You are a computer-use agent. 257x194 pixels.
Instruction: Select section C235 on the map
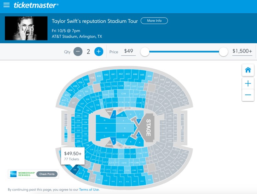pos(123,93)
